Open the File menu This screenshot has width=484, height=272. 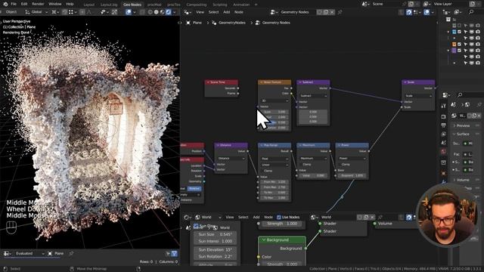[x=14, y=4]
